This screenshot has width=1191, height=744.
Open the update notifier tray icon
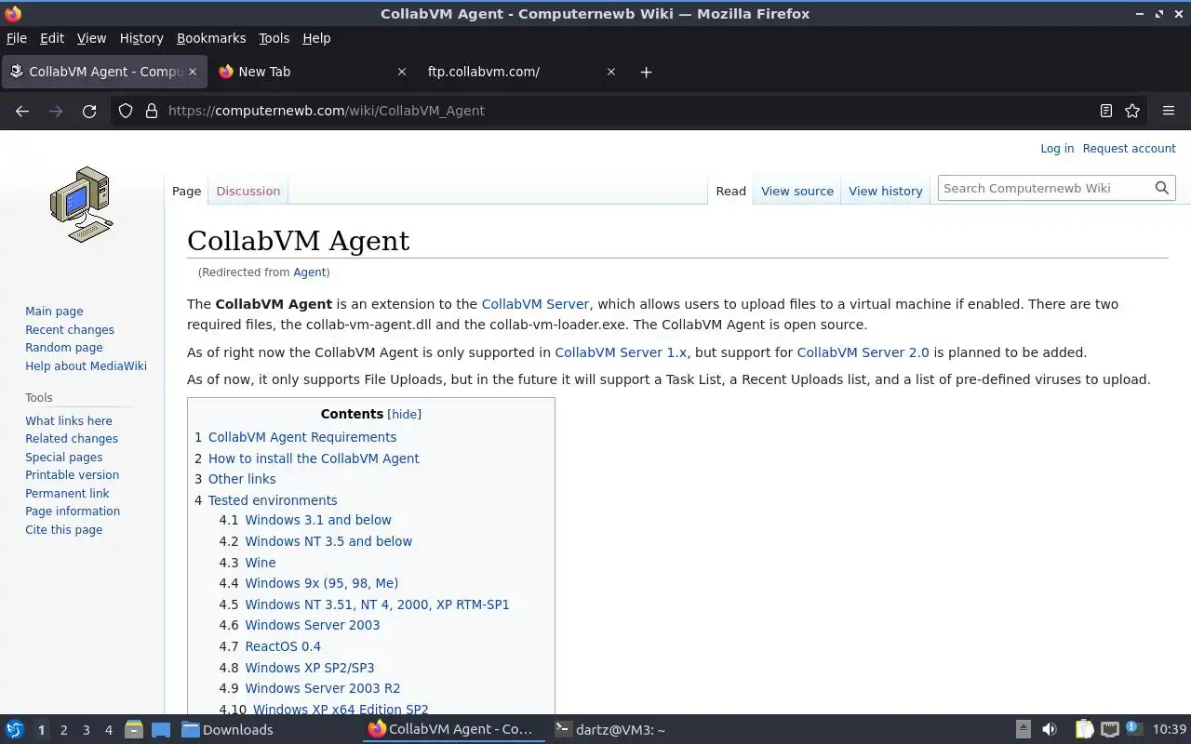pos(1134,728)
